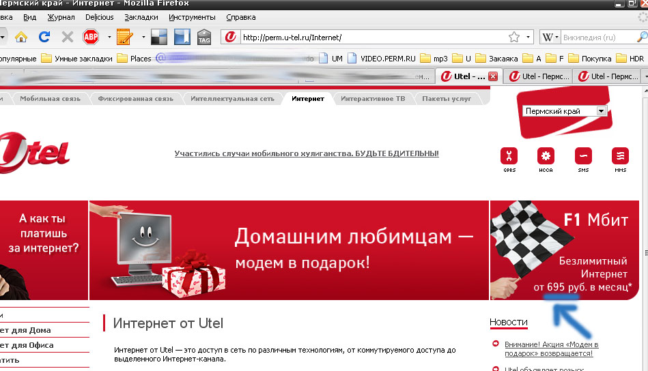Image resolution: width=648 pixels, height=371 pixels.
Task: Open the VIDEO.PERM.RU bookmark
Action: pyautogui.click(x=382, y=59)
